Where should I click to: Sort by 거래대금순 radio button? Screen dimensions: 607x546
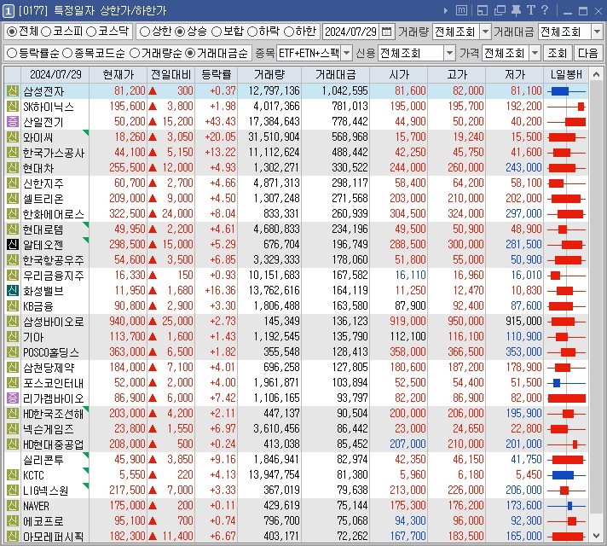[x=189, y=53]
